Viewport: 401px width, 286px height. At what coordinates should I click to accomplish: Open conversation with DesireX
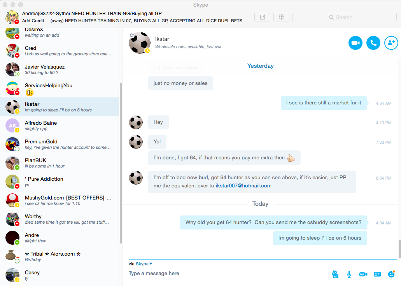click(60, 33)
